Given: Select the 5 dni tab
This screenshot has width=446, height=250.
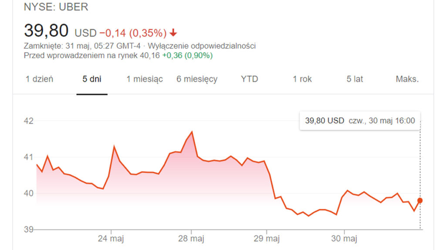Looking at the screenshot, I should coord(92,79).
